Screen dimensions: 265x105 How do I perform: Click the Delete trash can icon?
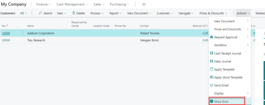click(x=74, y=13)
